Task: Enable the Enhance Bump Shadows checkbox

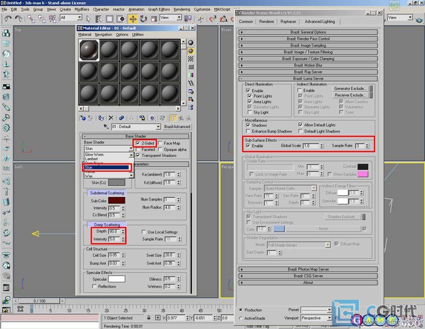Action: 248,131
